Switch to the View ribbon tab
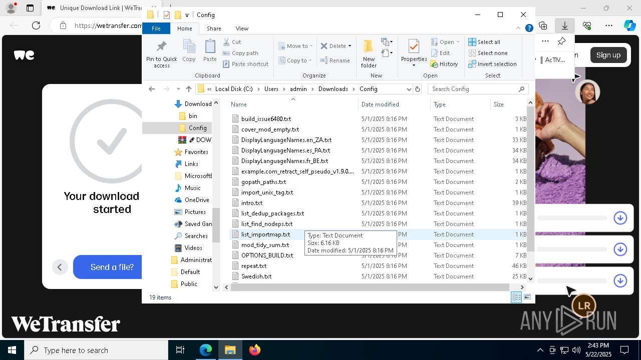The image size is (641, 360). (x=242, y=28)
